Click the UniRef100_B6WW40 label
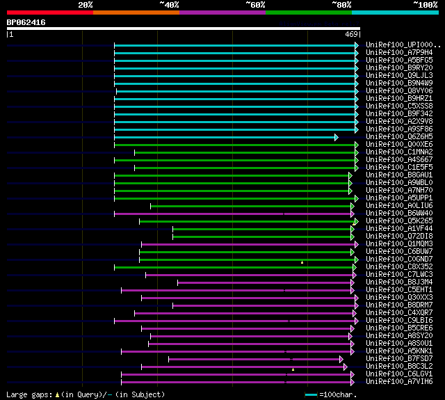The height and width of the screenshot is (400, 445). (x=399, y=214)
